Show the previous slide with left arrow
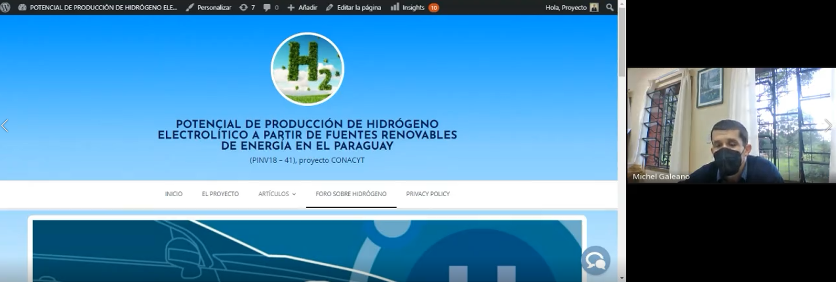836x282 pixels. [x=5, y=126]
